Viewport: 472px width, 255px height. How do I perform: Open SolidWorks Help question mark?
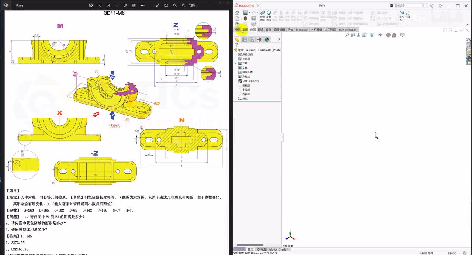click(x=441, y=6)
